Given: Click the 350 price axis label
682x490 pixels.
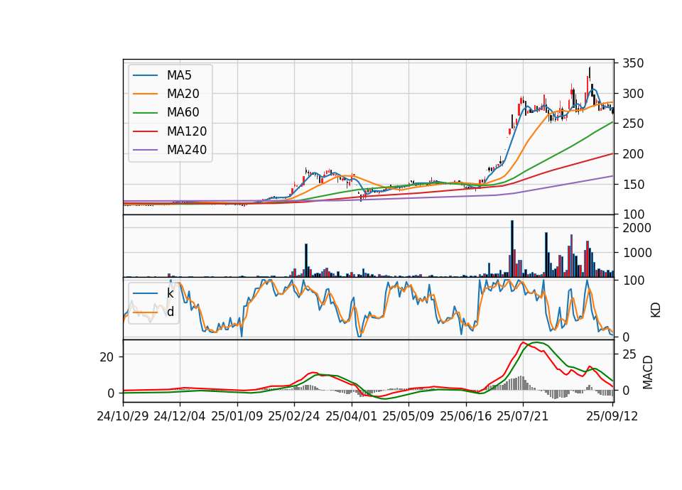Looking at the screenshot, I should tap(633, 63).
